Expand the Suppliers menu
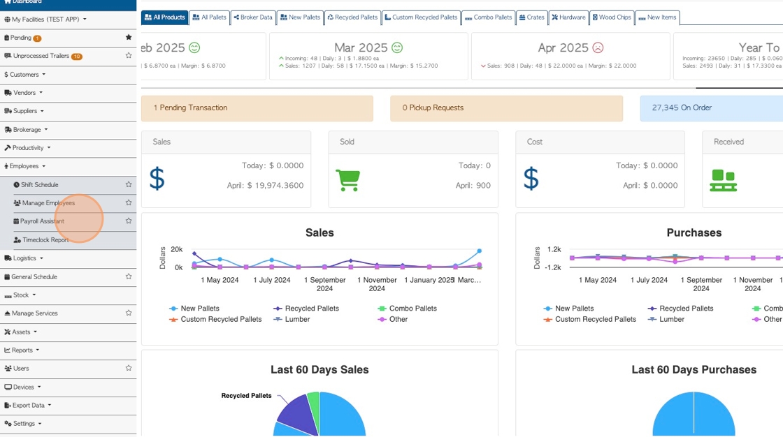Screen dimensions: 783x437 coord(69,111)
